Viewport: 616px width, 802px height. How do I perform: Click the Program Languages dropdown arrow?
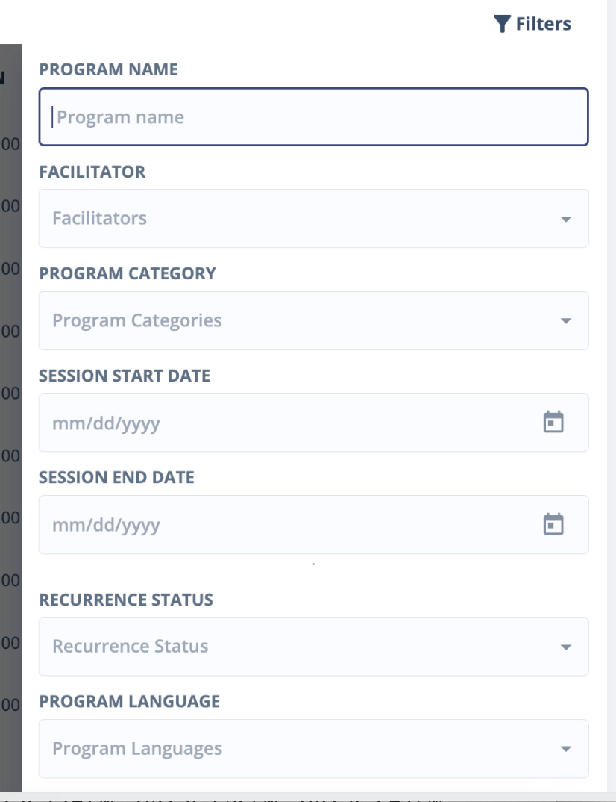click(x=565, y=749)
